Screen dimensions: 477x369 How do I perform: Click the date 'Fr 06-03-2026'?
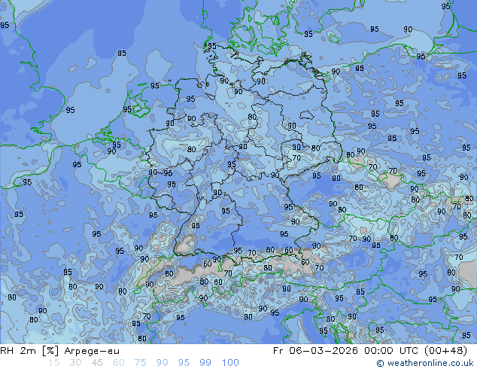[315, 351]
